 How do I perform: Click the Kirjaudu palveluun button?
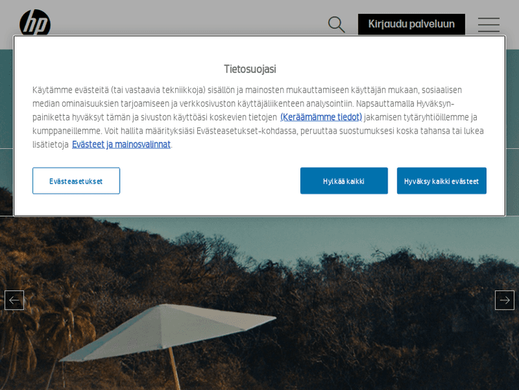(x=411, y=24)
